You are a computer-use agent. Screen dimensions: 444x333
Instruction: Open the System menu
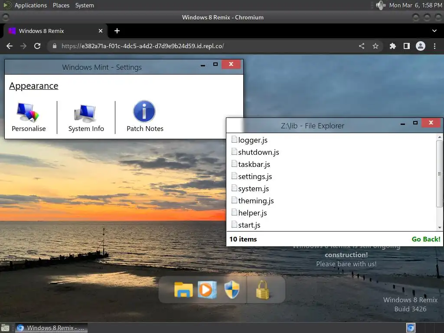(85, 5)
